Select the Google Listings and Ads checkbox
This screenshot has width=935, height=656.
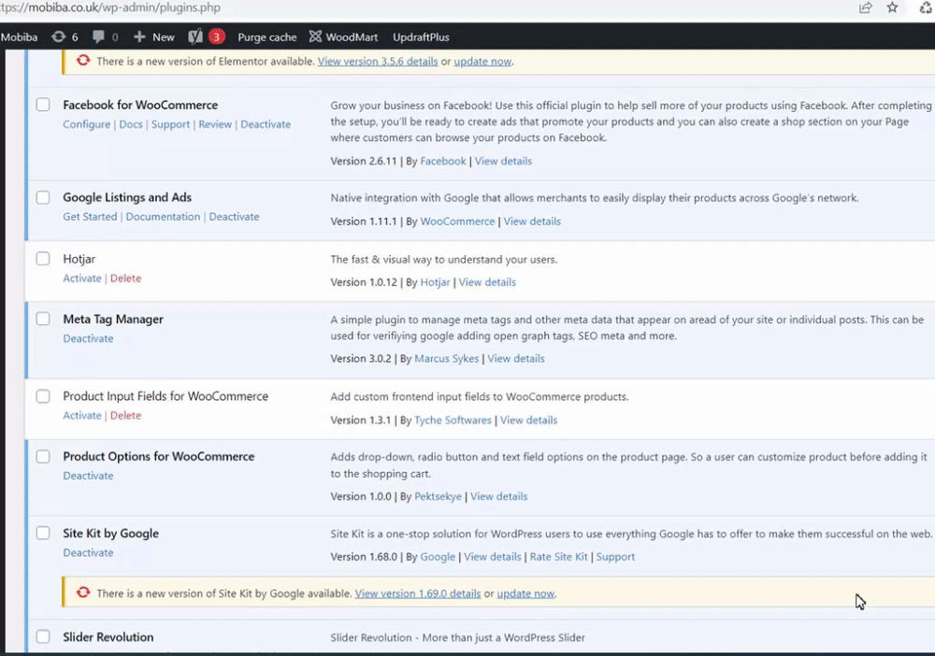tap(43, 197)
